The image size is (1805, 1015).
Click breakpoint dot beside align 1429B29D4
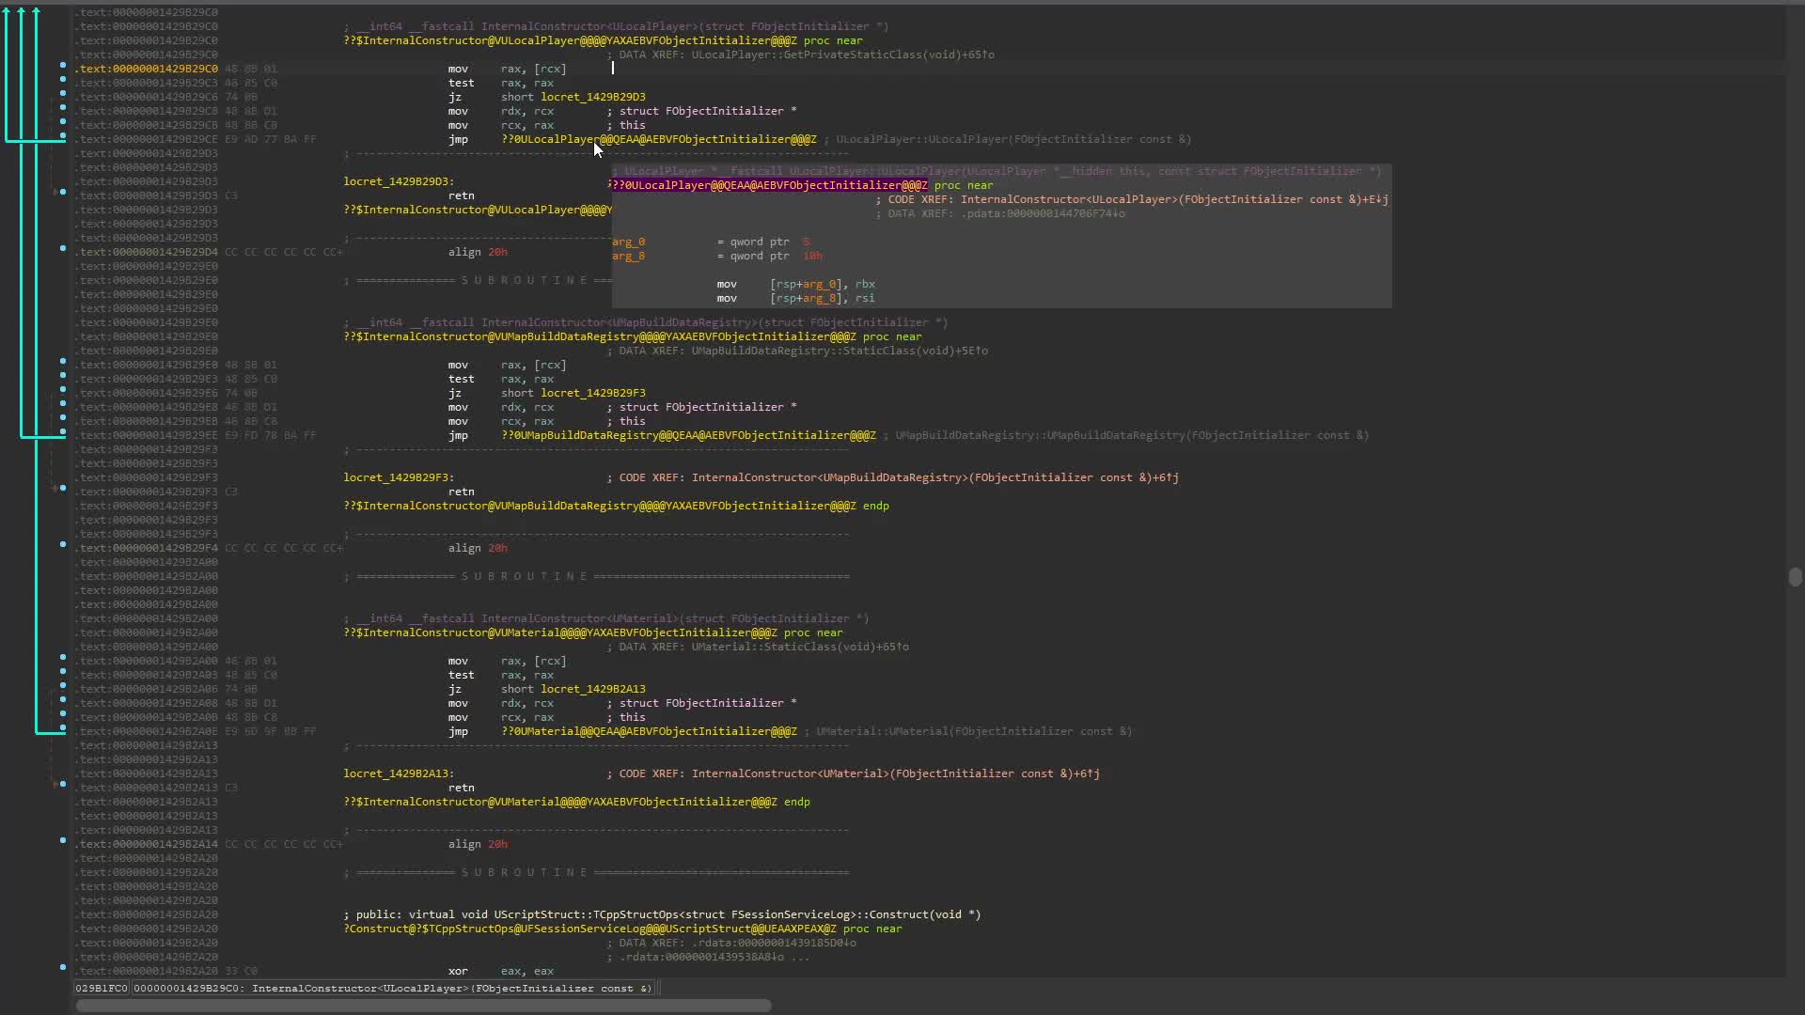(63, 248)
